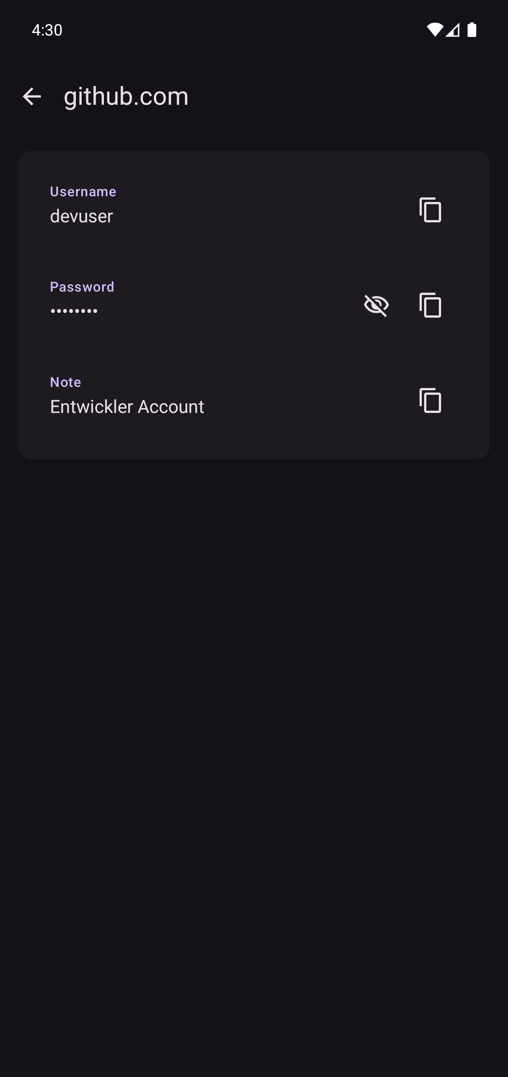Select the Password field label
The width and height of the screenshot is (508, 1077).
82,287
